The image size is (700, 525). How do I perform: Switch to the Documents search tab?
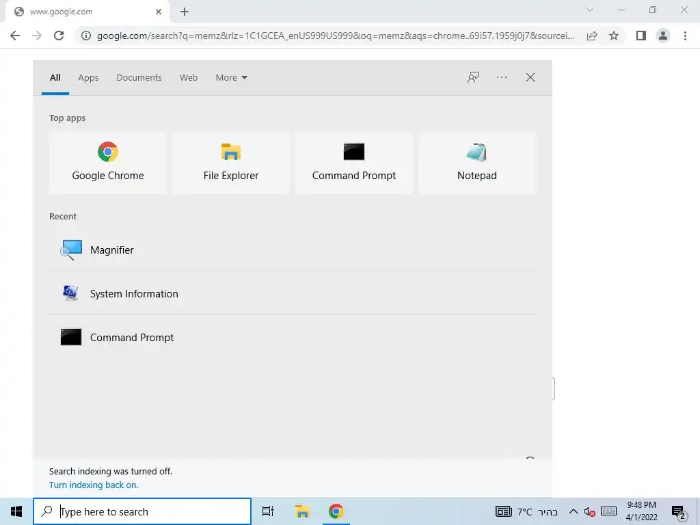(139, 78)
